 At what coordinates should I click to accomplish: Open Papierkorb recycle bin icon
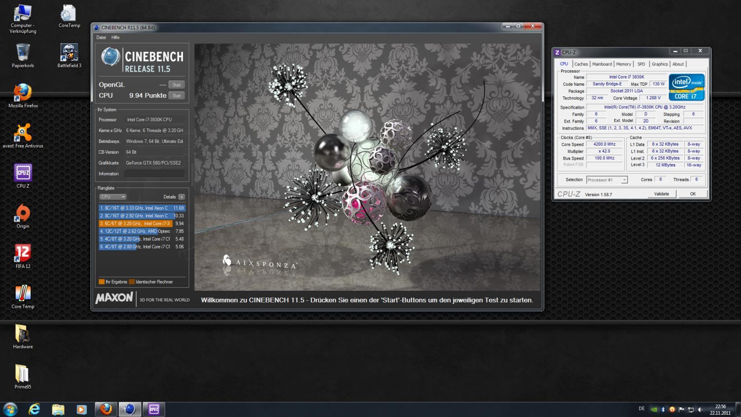point(23,56)
